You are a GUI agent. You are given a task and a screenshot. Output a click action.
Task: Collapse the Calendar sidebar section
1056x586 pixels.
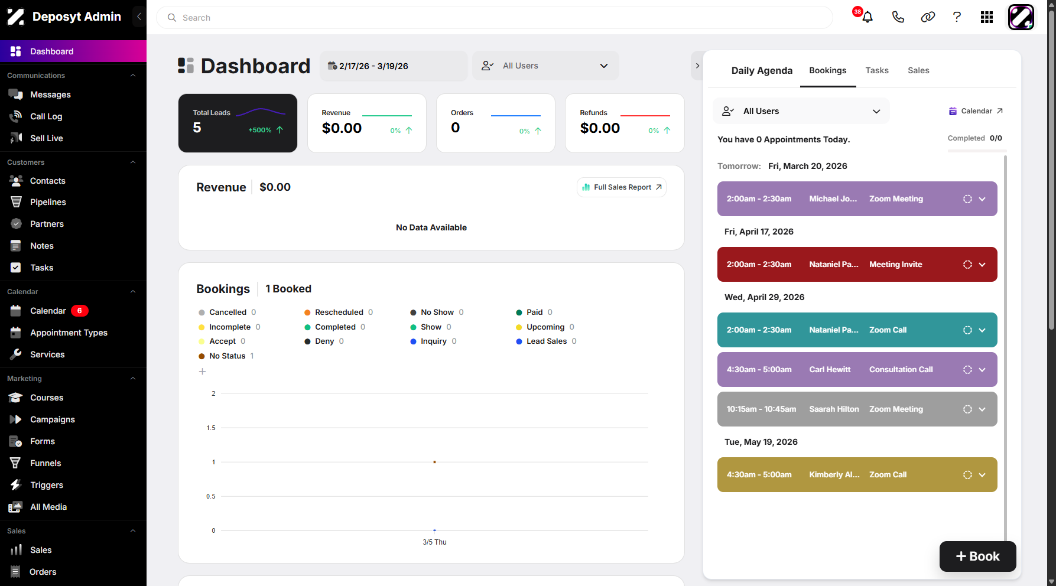[x=133, y=292]
